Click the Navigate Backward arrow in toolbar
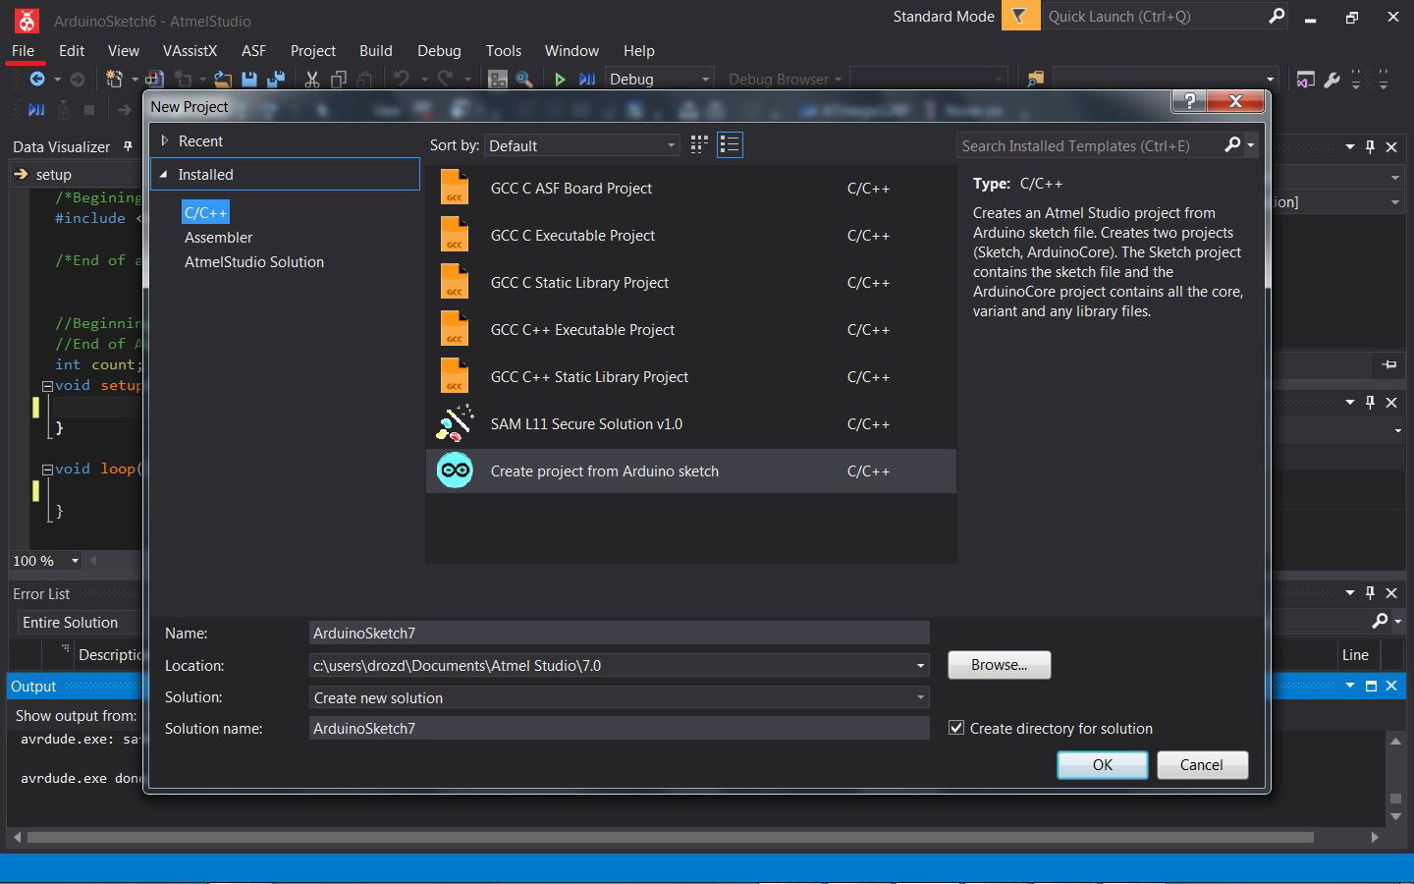This screenshot has height=884, width=1414. tap(37, 79)
